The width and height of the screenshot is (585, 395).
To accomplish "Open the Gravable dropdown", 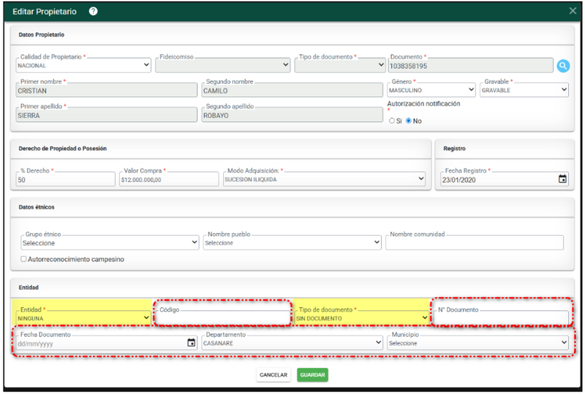I will [524, 90].
